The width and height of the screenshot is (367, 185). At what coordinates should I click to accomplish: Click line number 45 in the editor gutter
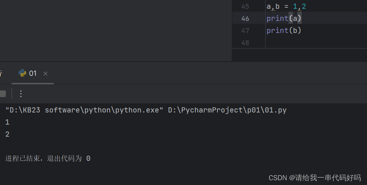pyautogui.click(x=245, y=7)
